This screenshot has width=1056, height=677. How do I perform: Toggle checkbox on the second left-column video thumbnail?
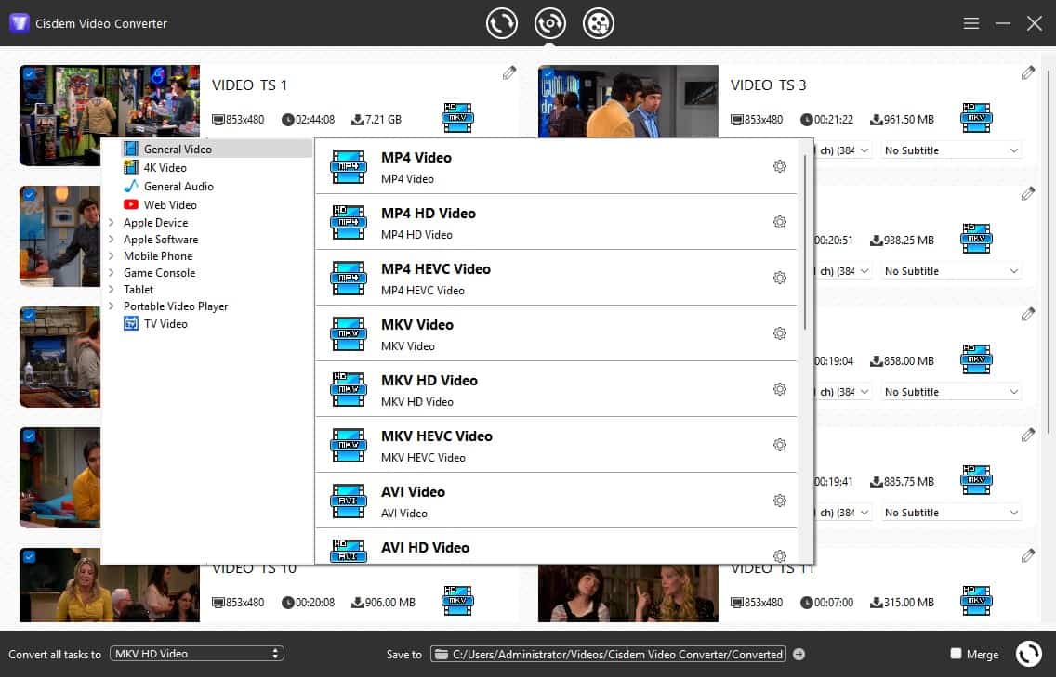30,194
